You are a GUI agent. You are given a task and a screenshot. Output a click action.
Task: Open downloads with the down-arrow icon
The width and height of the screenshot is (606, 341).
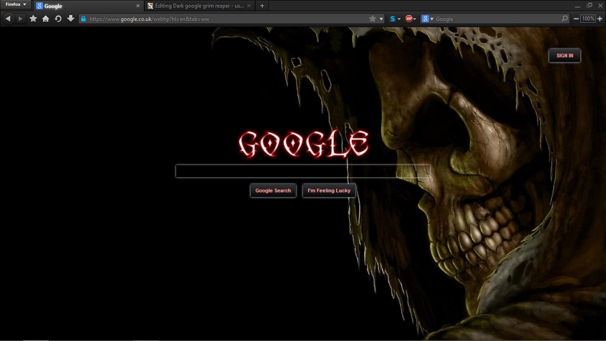point(71,19)
